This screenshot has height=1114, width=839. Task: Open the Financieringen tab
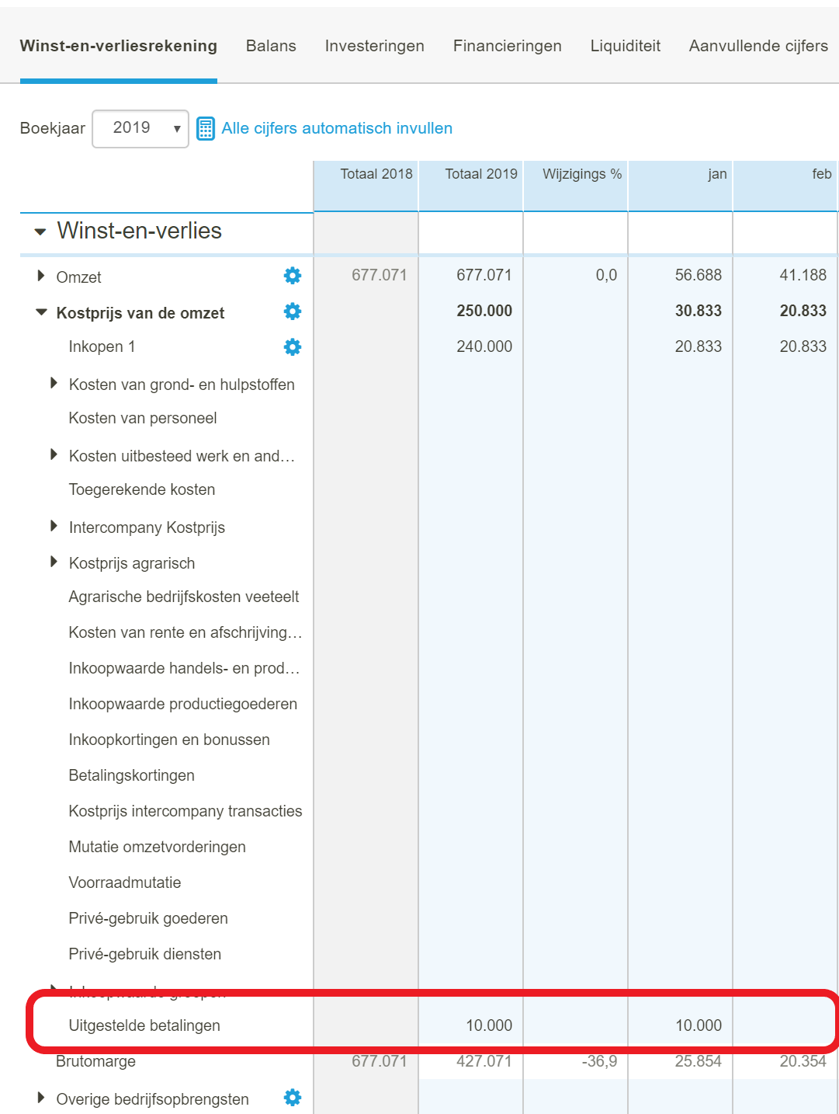tap(508, 46)
